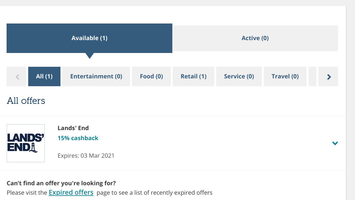Click the offer expiry date 03 Mar 2021
Viewport: 355px width, 200px height.
[86, 155]
